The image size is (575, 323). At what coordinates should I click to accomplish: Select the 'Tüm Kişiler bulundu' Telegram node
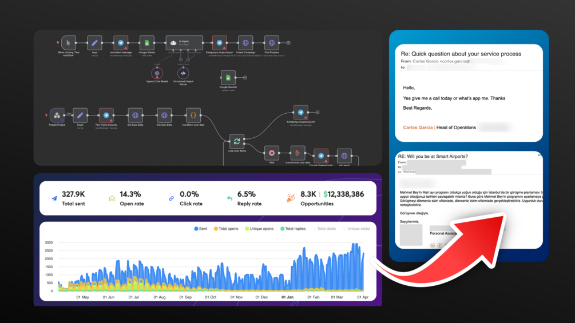pos(106,115)
